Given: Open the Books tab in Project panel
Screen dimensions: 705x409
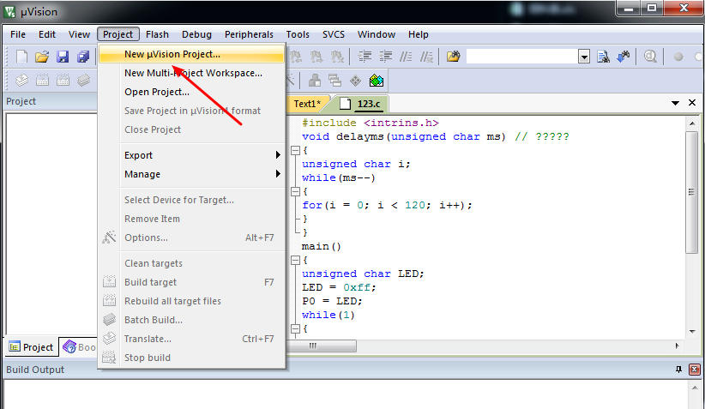Looking at the screenshot, I should point(80,347).
